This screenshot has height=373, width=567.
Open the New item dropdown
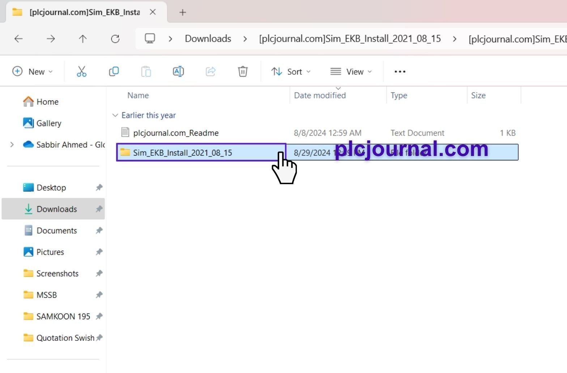coord(33,71)
